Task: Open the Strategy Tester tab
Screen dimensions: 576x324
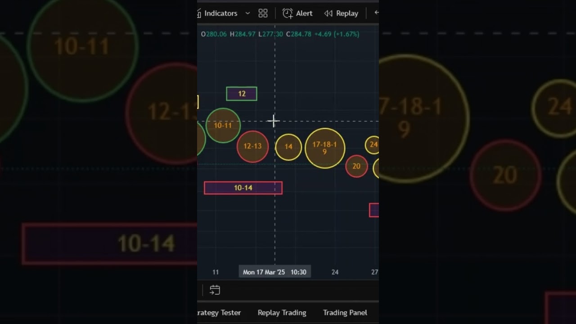Action: [220, 313]
